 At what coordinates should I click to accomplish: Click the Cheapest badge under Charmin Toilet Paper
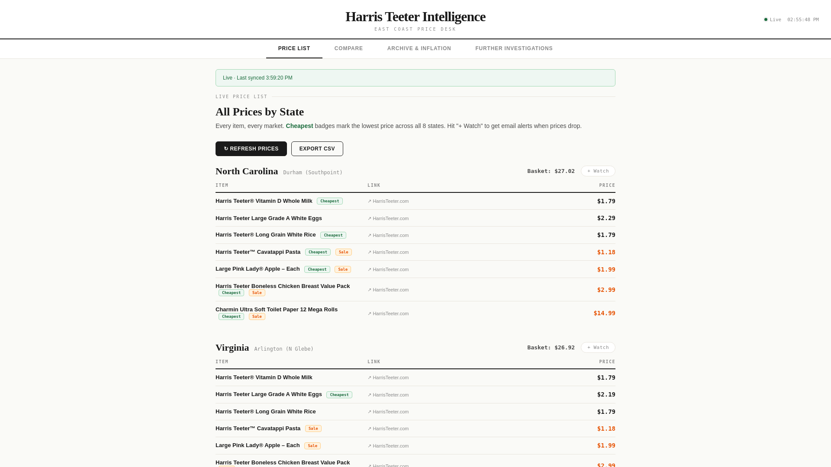[231, 317]
